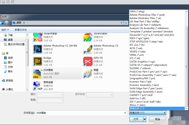Choose ACIS (*.sat) file type

pyautogui.click(x=157, y=48)
